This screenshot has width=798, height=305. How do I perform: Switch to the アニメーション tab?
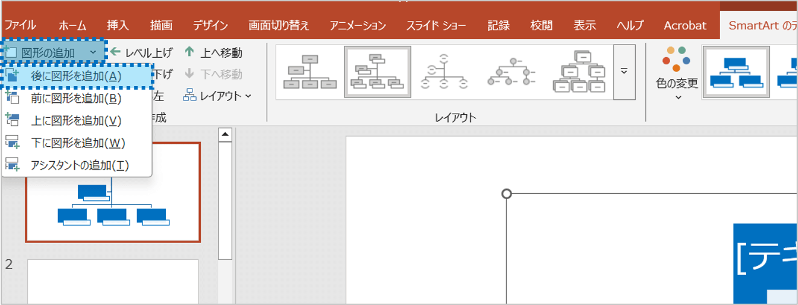click(x=358, y=25)
